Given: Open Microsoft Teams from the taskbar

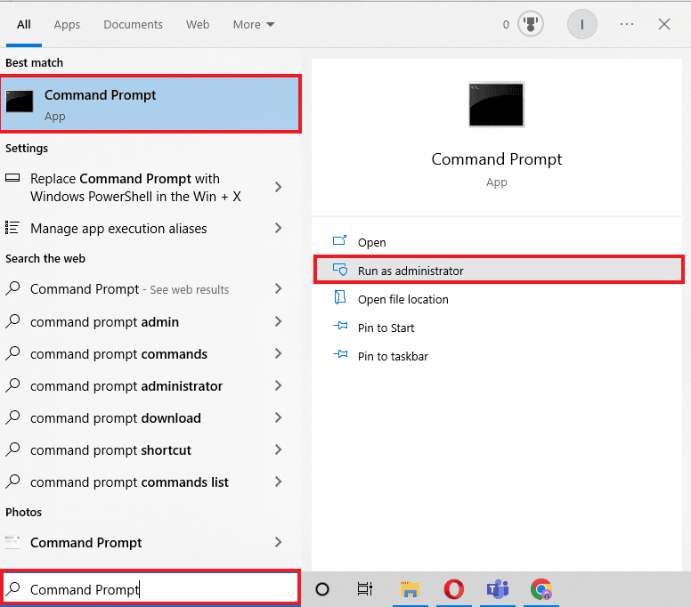Looking at the screenshot, I should pos(497,589).
